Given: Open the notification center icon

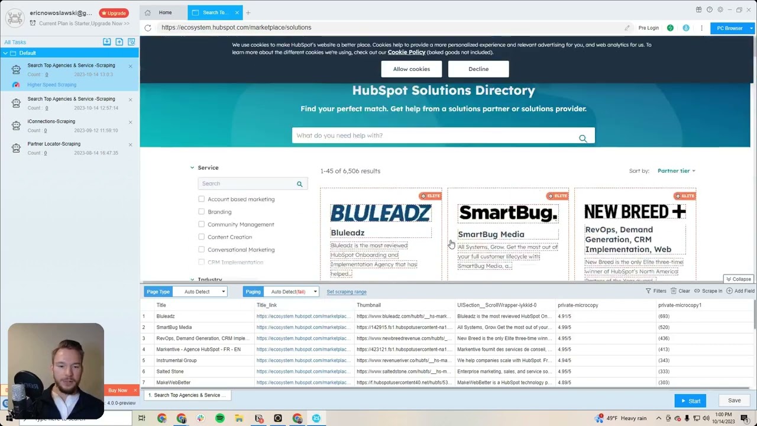Looking at the screenshot, I should [745, 419].
